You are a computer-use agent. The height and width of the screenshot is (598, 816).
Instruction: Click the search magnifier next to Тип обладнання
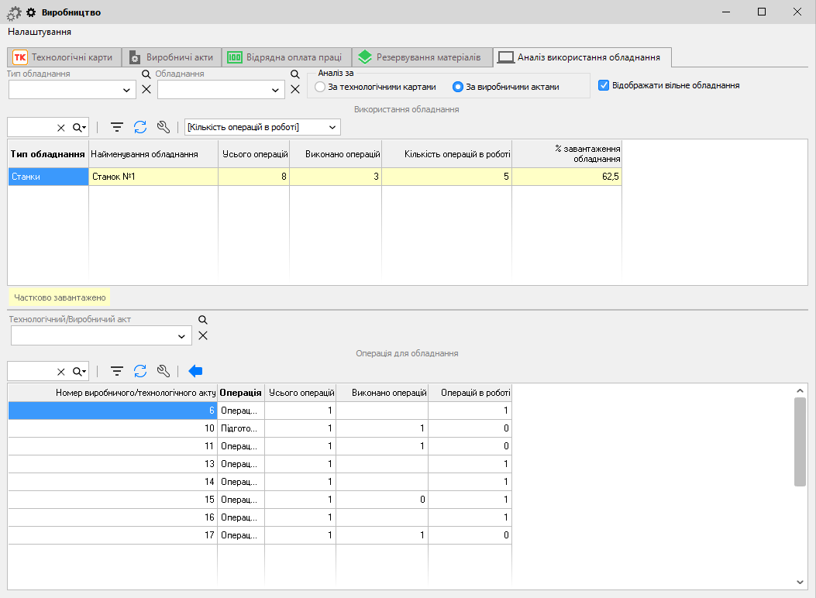[146, 74]
